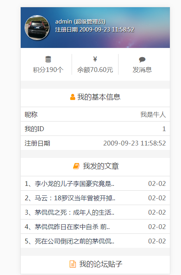Viewport: 181px width, 275px height.
Task: Click the 我发的文章 section heading
Action: (101, 166)
